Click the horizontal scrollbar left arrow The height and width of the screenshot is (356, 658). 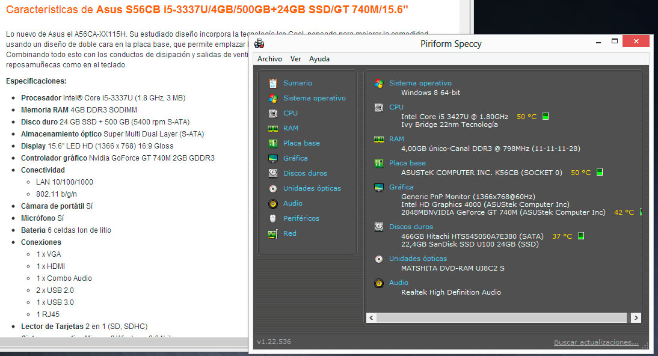tap(371, 318)
